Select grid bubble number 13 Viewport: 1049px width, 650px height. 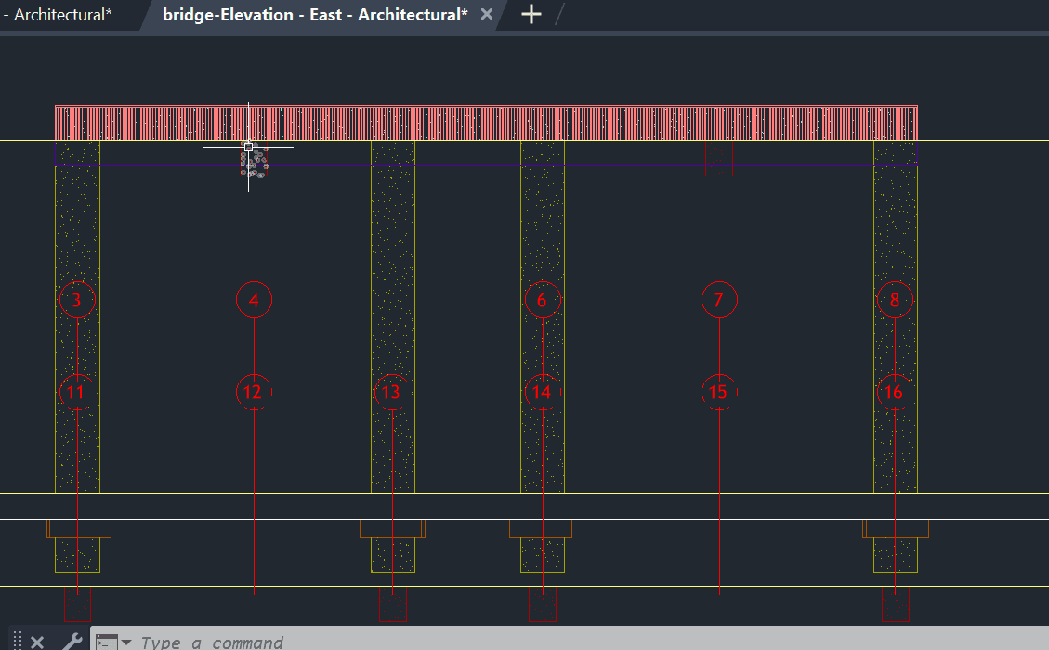click(x=391, y=393)
